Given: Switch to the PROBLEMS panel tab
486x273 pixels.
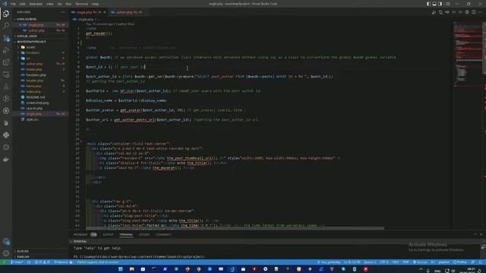Looking at the screenshot, I should click(84, 234).
